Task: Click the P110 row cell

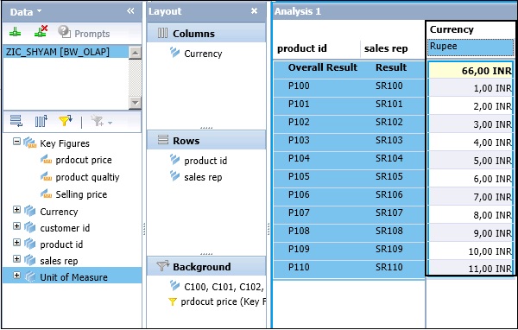Action: 299,267
